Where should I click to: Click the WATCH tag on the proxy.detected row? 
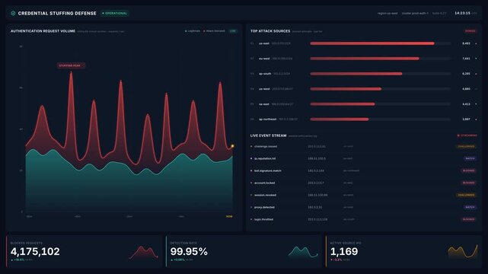(470, 207)
